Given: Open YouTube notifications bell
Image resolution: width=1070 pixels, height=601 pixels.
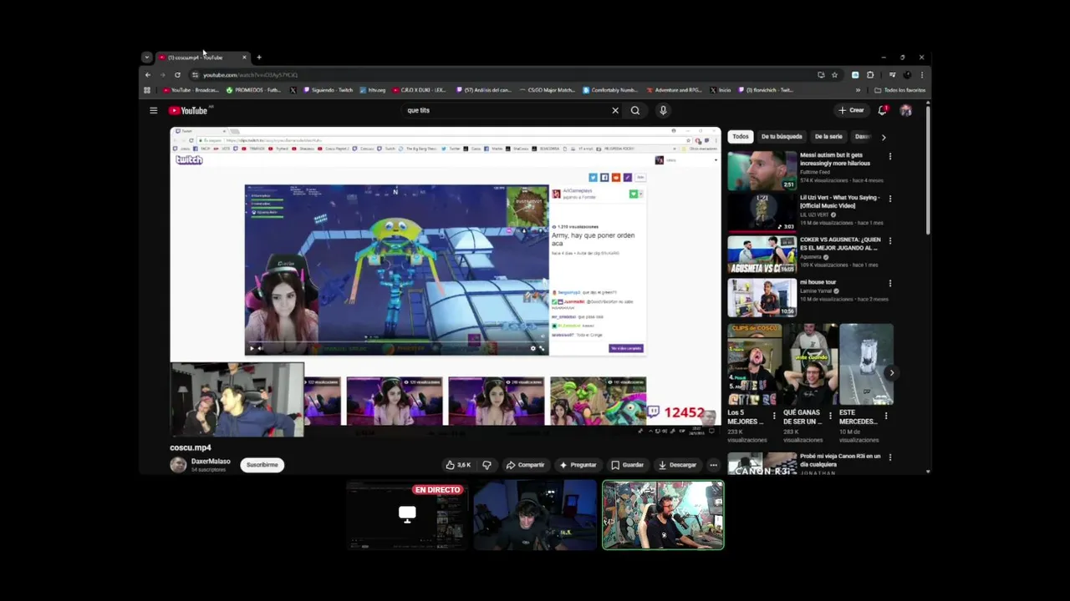Looking at the screenshot, I should point(882,110).
